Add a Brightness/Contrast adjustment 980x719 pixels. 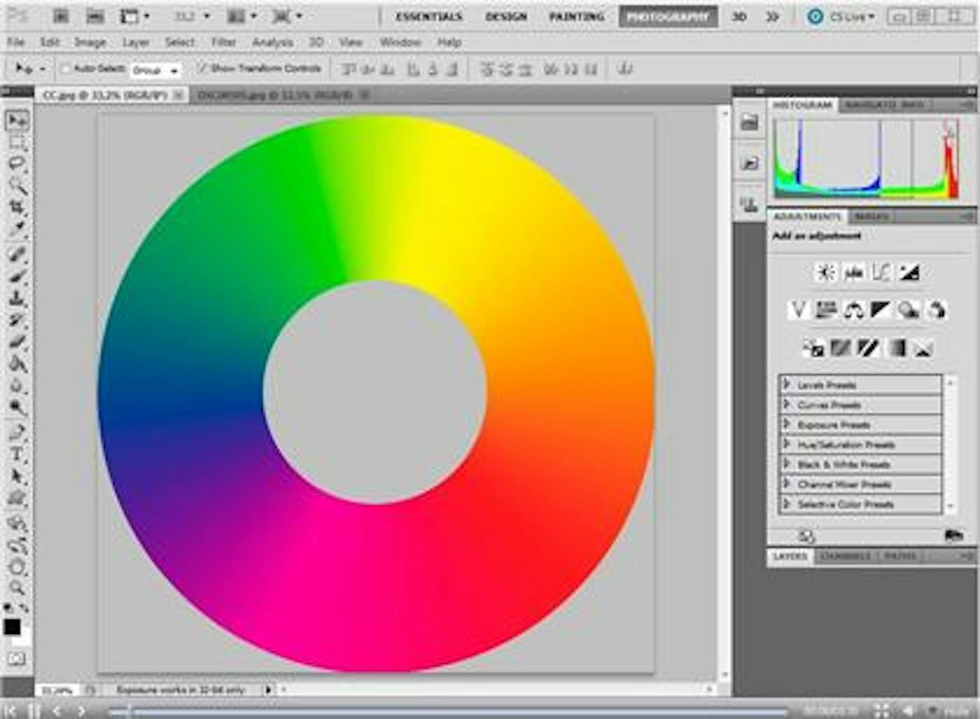(x=826, y=273)
